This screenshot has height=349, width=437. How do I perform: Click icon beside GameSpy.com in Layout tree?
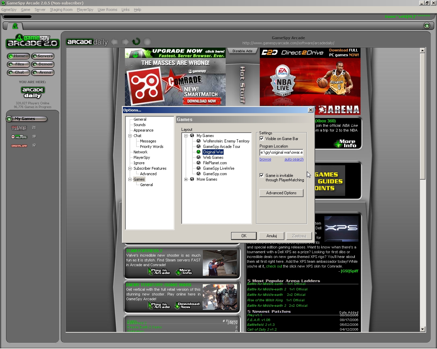[198, 174]
